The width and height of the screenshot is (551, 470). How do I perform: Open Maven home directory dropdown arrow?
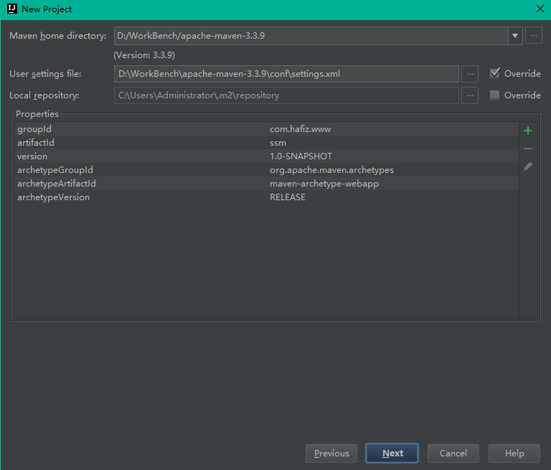point(515,36)
